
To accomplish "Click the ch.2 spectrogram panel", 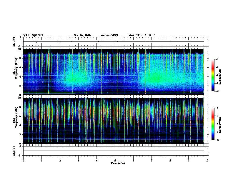I will pos(113,121).
